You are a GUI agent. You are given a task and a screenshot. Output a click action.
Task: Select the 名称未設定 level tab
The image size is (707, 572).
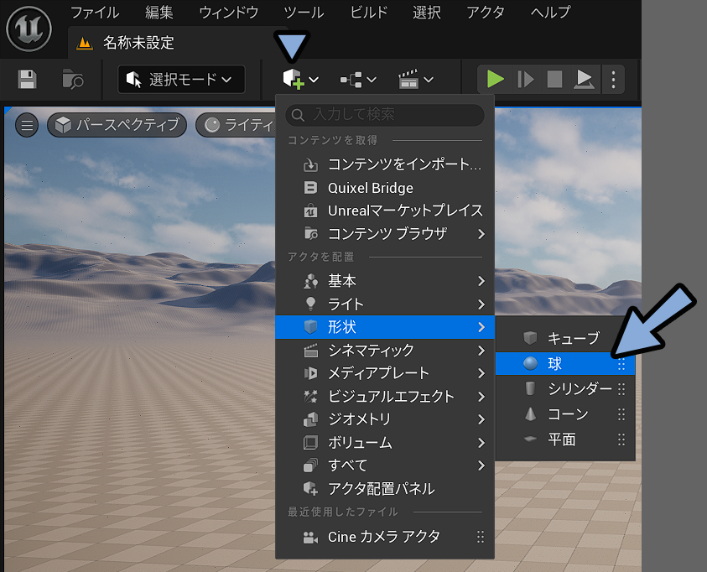(x=138, y=43)
